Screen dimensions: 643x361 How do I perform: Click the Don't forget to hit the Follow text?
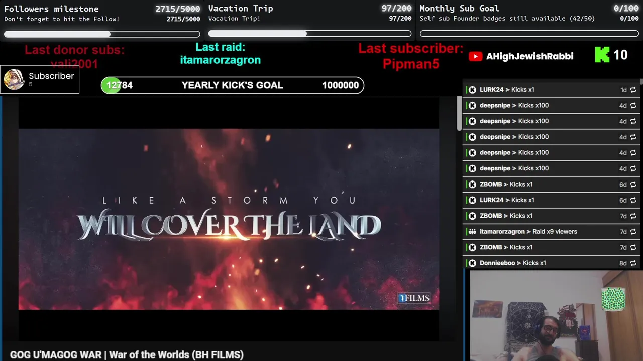62,19
